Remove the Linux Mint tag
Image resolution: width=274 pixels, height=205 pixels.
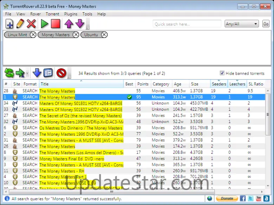tap(33, 35)
